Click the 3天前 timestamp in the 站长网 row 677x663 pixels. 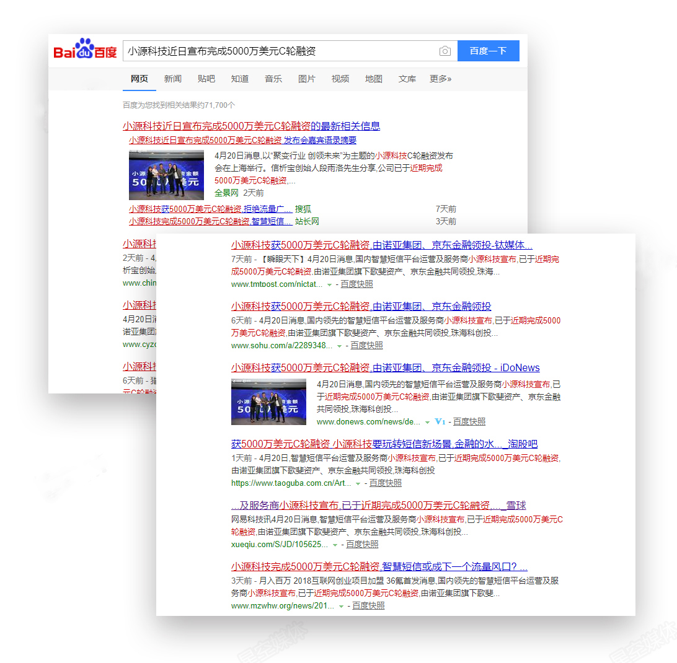point(446,221)
